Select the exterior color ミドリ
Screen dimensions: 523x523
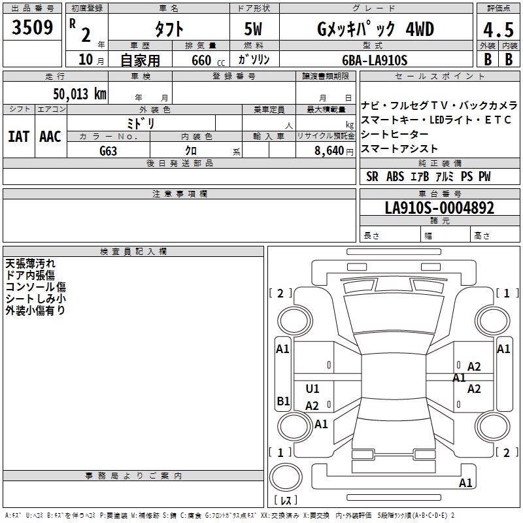tap(141, 124)
